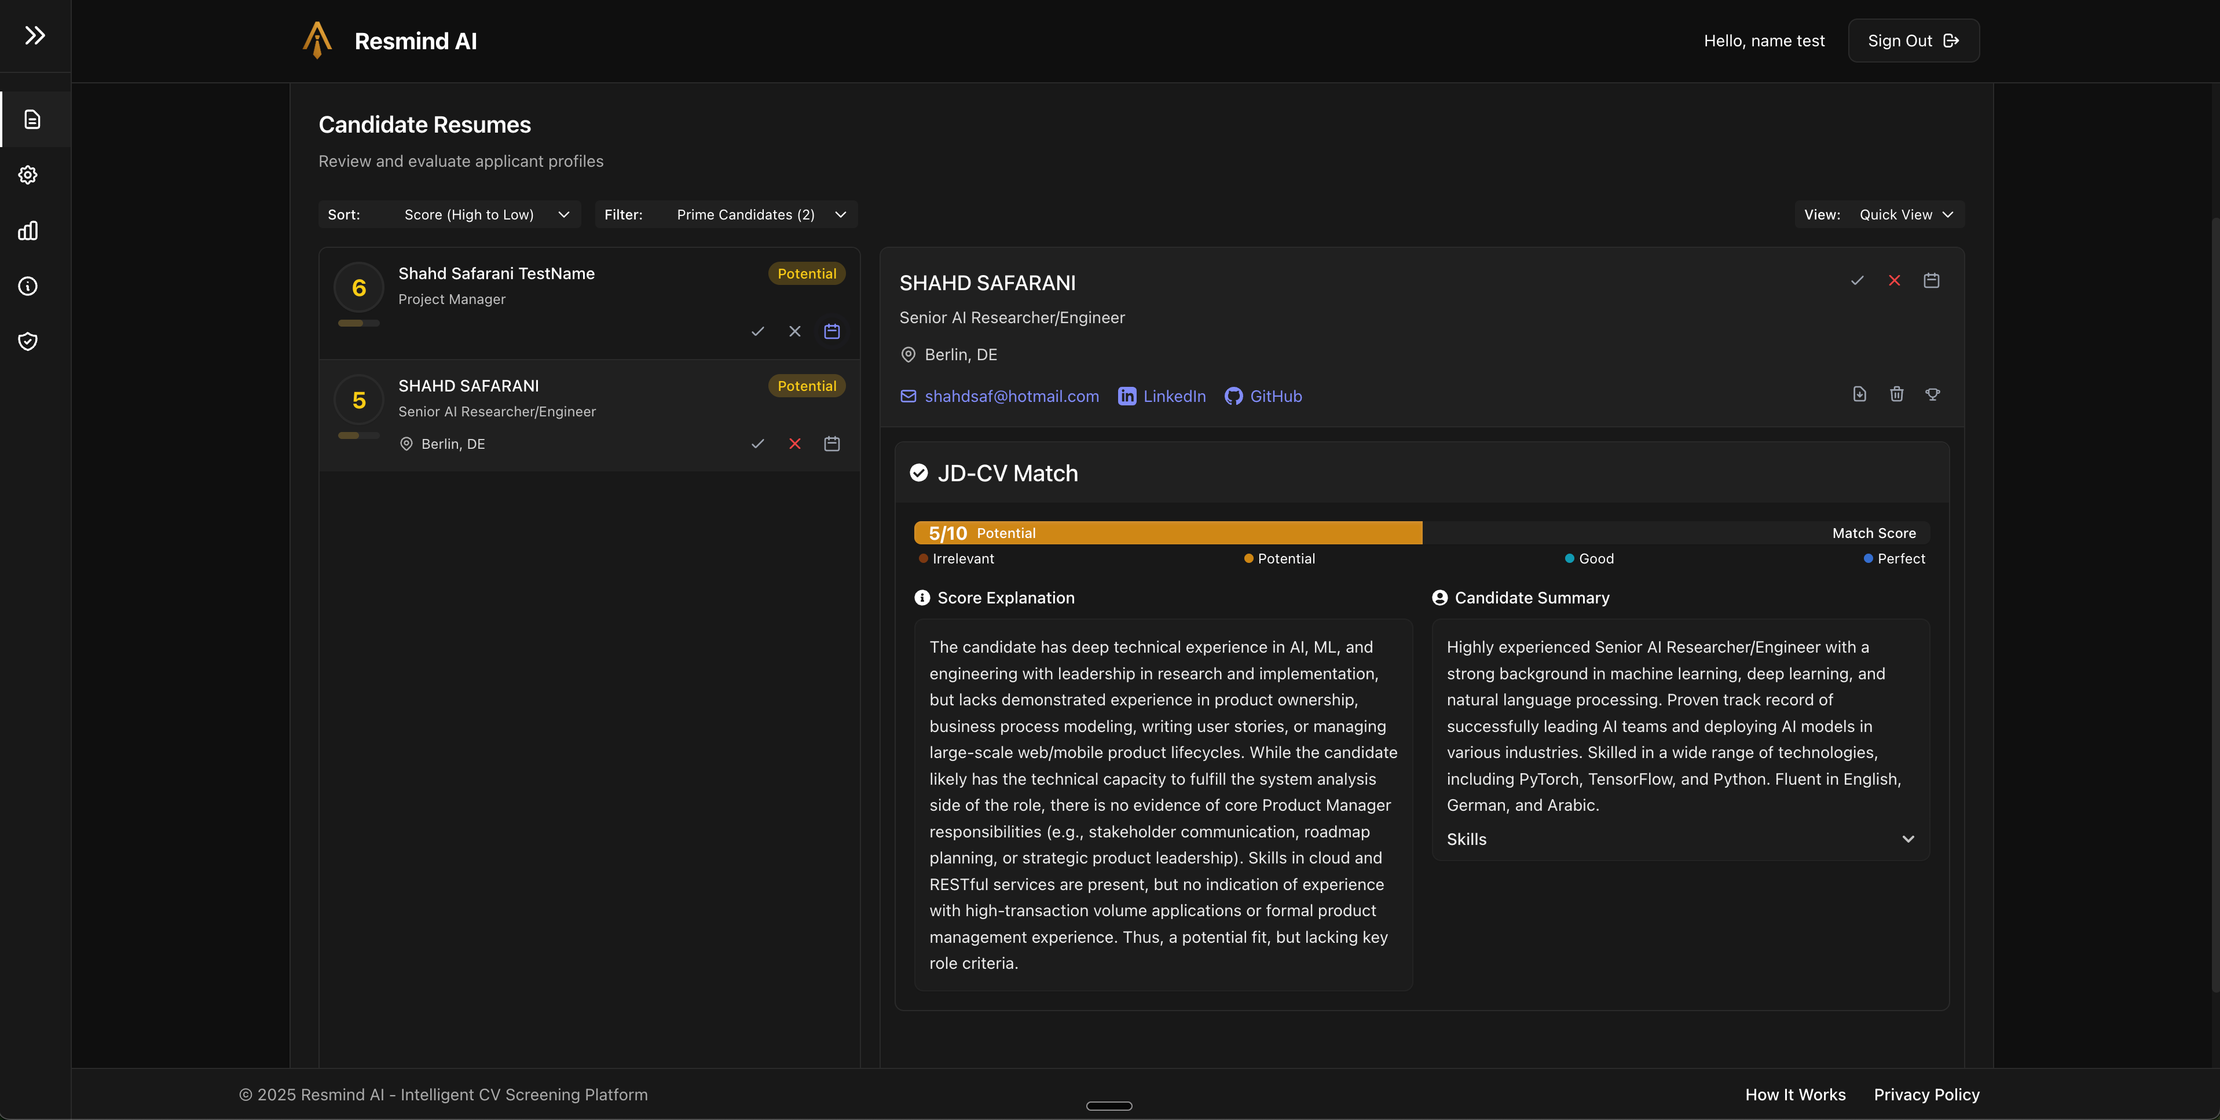This screenshot has width=2220, height=1120.
Task: Open settings gear in left sidebar
Action: 28,175
